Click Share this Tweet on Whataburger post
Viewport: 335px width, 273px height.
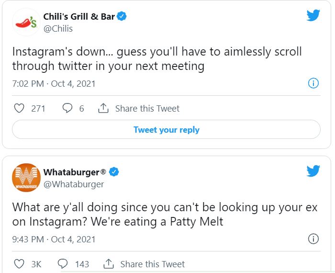pos(153,264)
